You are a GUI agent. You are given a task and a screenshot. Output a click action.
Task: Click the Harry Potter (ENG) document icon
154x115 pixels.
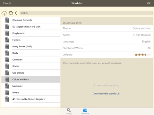[7, 46]
